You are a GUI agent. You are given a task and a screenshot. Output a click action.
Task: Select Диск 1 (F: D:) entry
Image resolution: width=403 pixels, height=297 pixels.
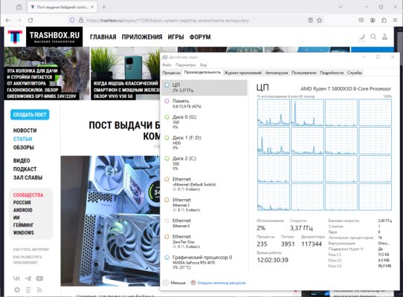pos(204,143)
